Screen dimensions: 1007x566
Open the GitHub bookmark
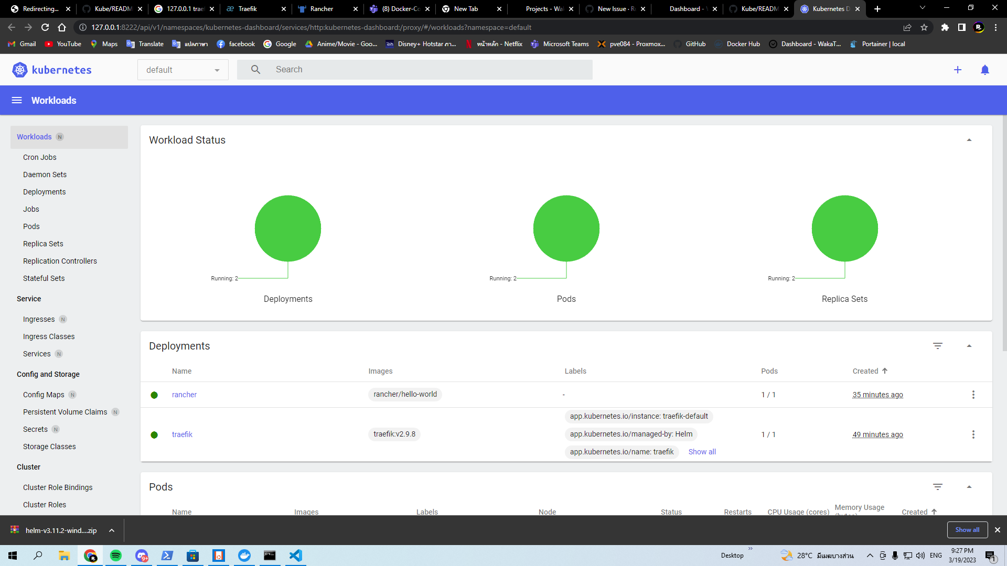pos(690,44)
